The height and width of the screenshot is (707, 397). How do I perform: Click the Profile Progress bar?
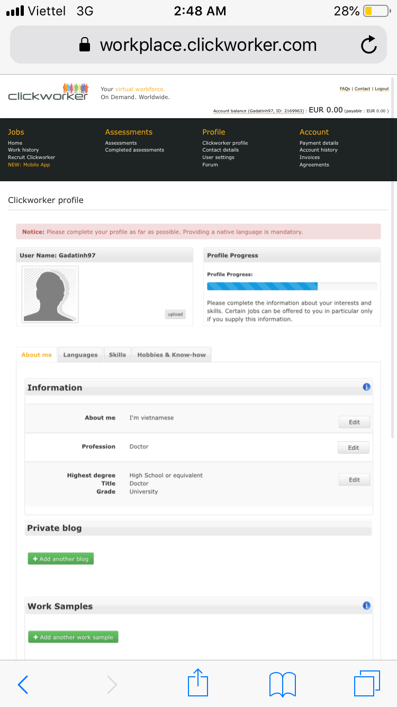(292, 286)
